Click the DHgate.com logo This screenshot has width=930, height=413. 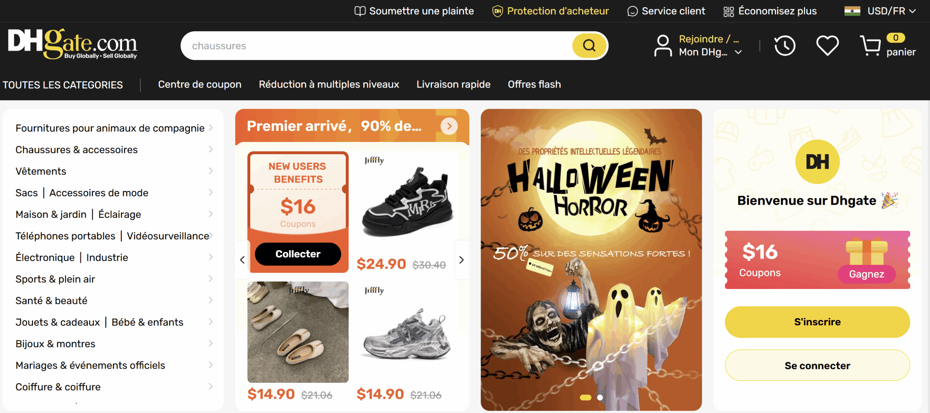point(73,44)
